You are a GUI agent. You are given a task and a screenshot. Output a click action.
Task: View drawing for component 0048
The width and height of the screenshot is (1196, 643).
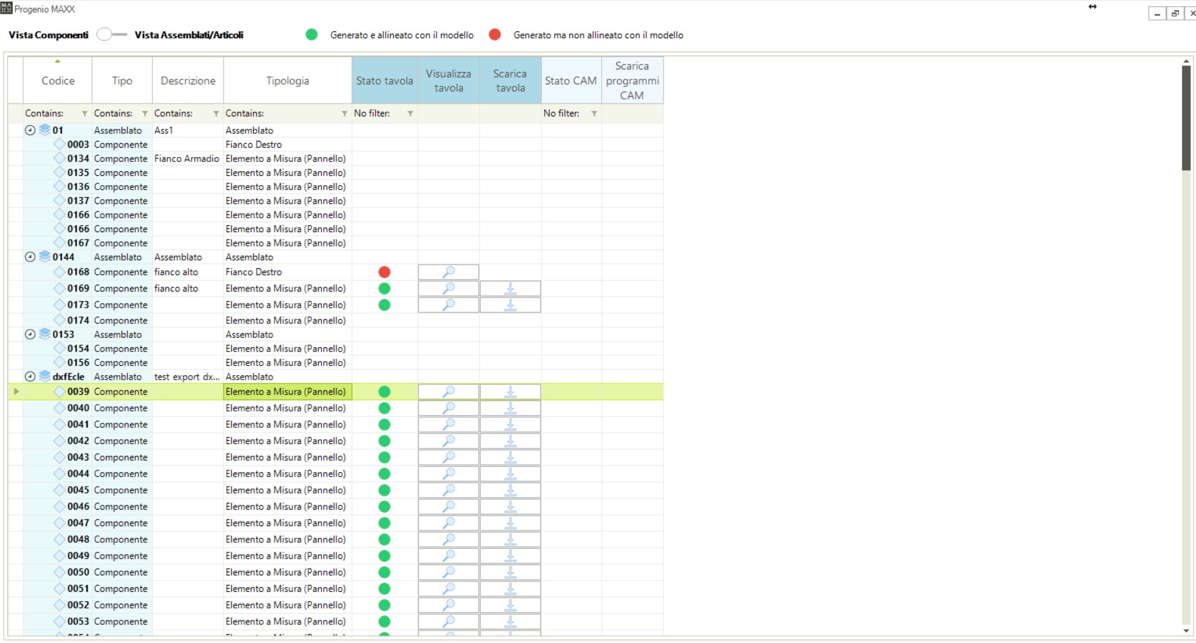(448, 539)
